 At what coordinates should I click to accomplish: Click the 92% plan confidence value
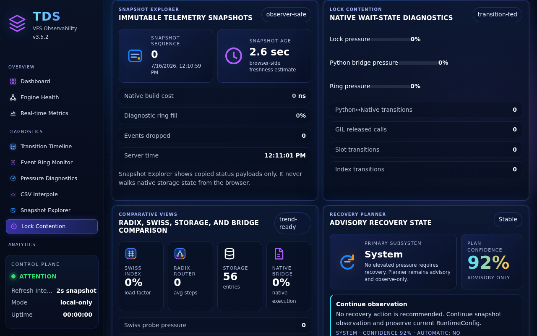(x=488, y=263)
